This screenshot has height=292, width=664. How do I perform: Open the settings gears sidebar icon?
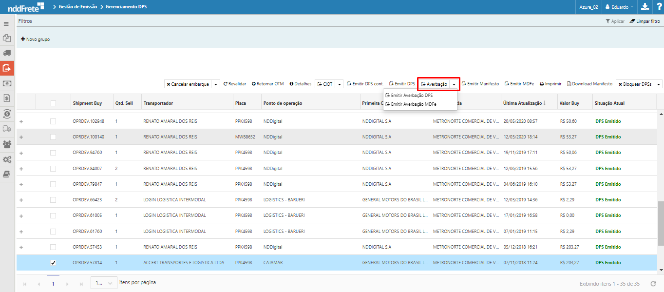point(7,159)
